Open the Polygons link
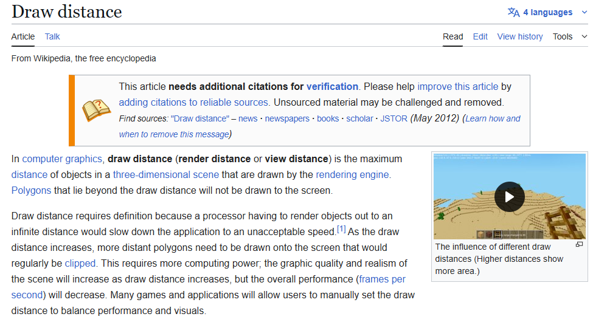This screenshot has height=325, width=593. pos(31,191)
